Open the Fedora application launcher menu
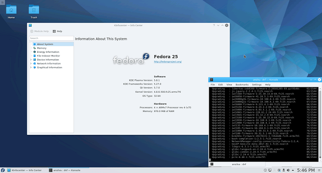Viewport: 322px width, 173px height. [x=3, y=170]
